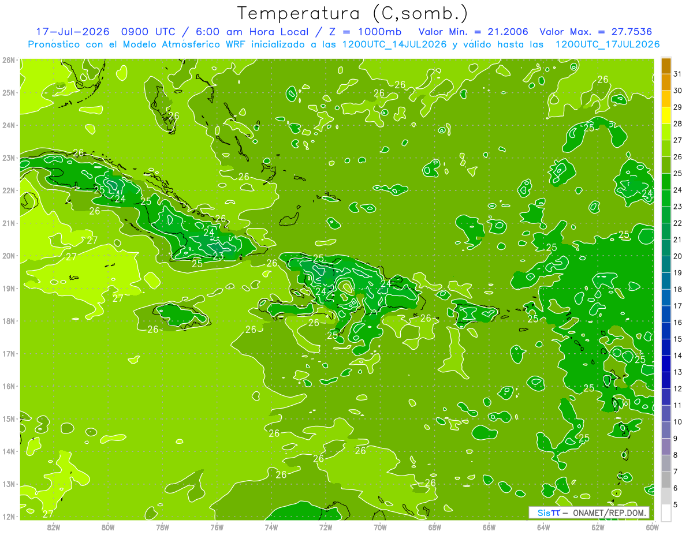This screenshot has height=535, width=693.
Task: Click the '27' label on the color scale
Action: pos(677,140)
